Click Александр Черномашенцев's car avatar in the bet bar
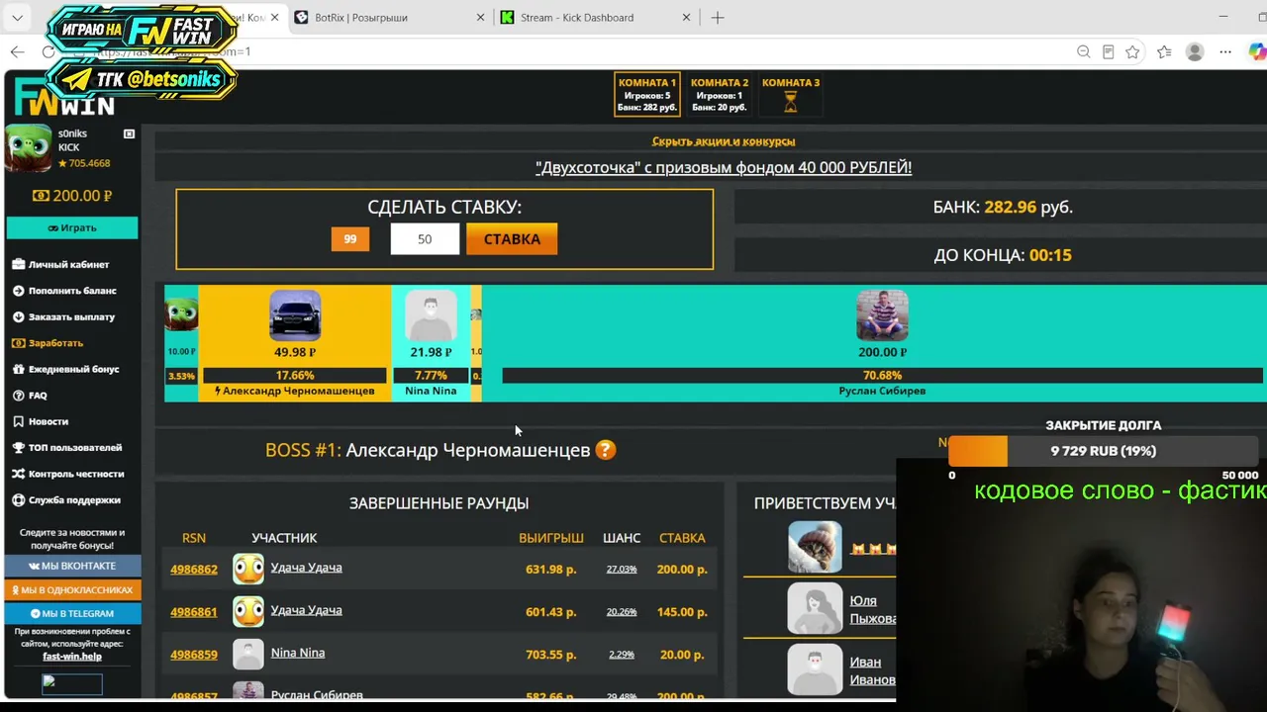Image resolution: width=1267 pixels, height=712 pixels. [295, 315]
